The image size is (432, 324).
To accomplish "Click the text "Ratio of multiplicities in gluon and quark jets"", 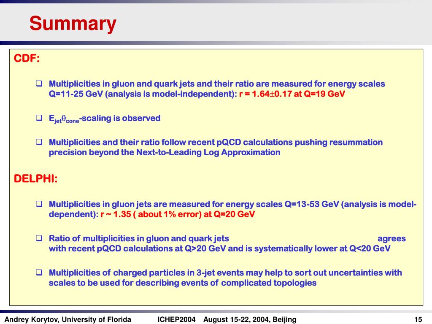I will [x=139, y=239].
